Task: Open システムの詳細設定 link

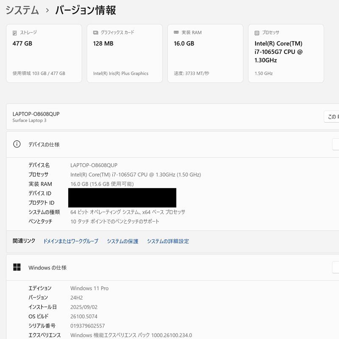Action: tap(168, 241)
